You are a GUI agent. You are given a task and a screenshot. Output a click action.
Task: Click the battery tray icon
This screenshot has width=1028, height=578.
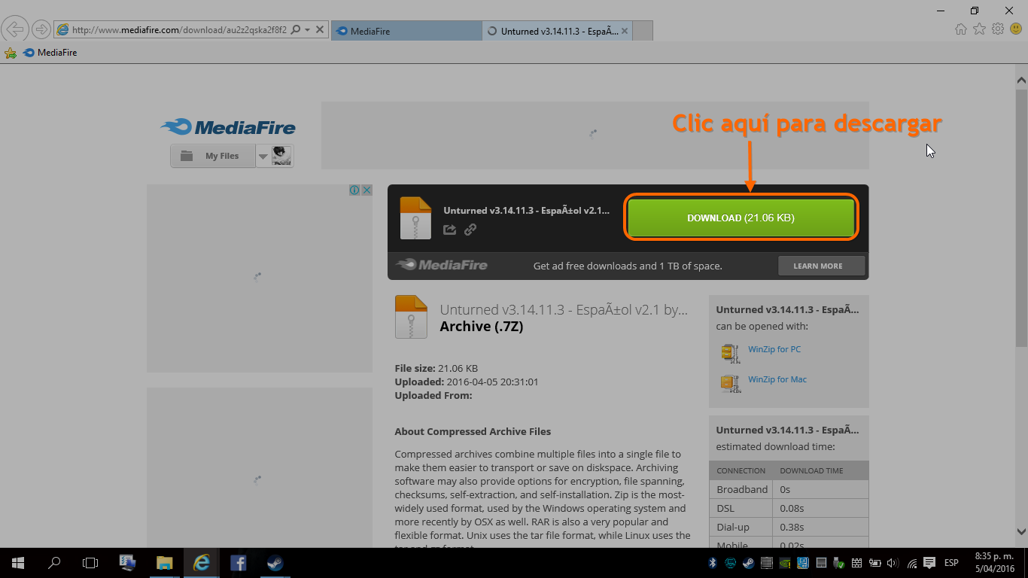click(875, 563)
